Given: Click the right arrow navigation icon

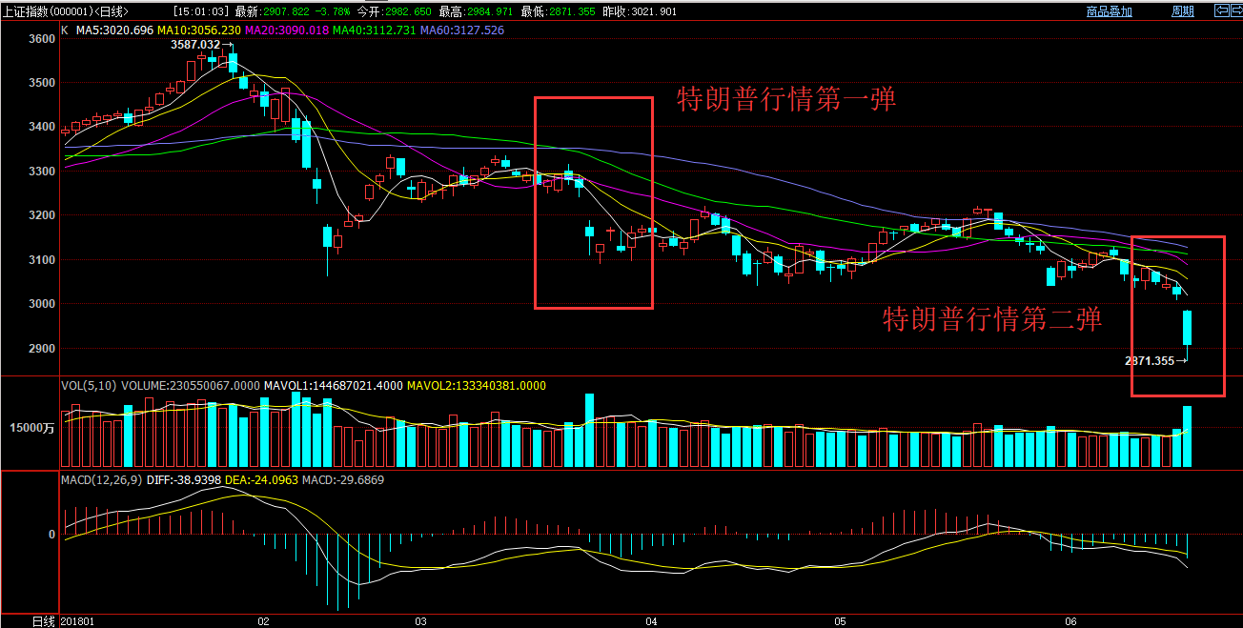Looking at the screenshot, I should pos(1235,10).
